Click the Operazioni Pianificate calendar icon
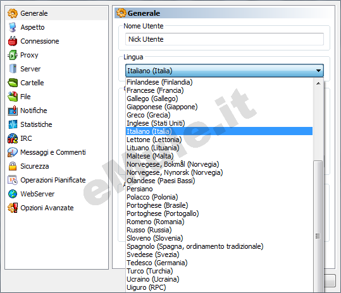This screenshot has width=341, height=293. pyautogui.click(x=13, y=180)
